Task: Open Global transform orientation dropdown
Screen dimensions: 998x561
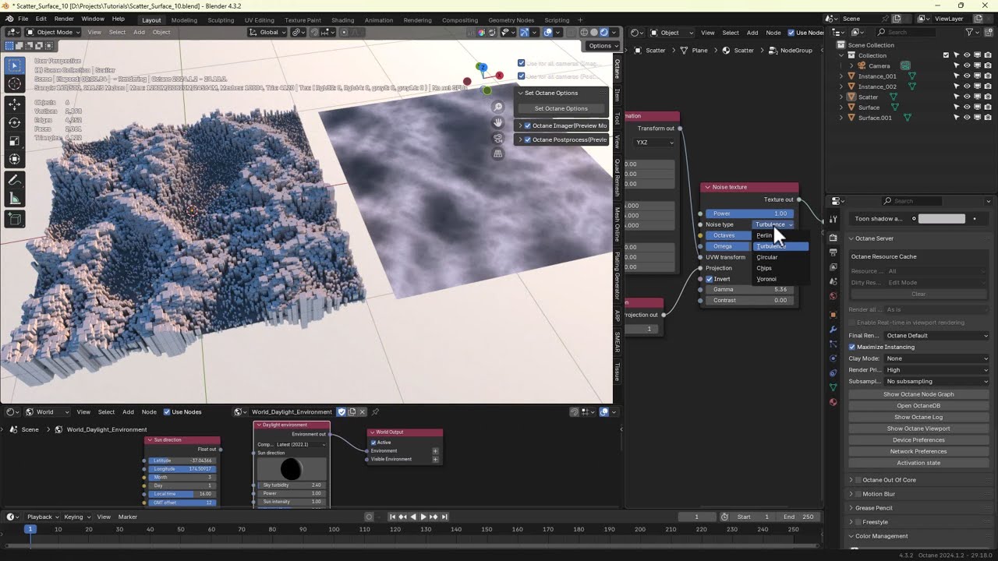Action: [267, 32]
